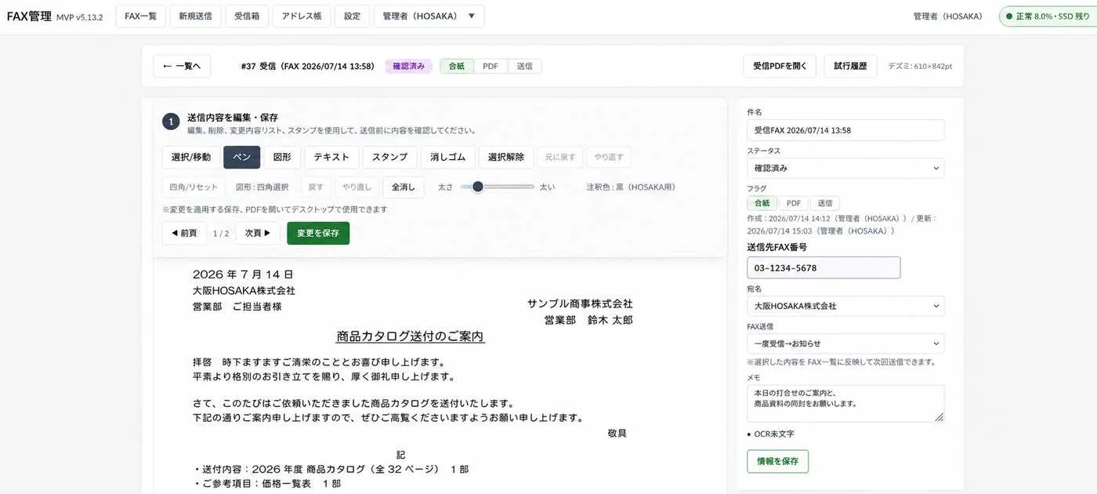Choose the 図形 shape tool
This screenshot has width=1097, height=494.
coord(282,157)
